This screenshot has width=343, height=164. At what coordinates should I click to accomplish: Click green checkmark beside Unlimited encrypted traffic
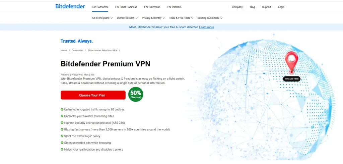pos(62,109)
